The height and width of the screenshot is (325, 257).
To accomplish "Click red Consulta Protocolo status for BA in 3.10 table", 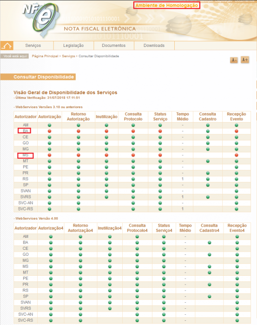I will [133, 131].
